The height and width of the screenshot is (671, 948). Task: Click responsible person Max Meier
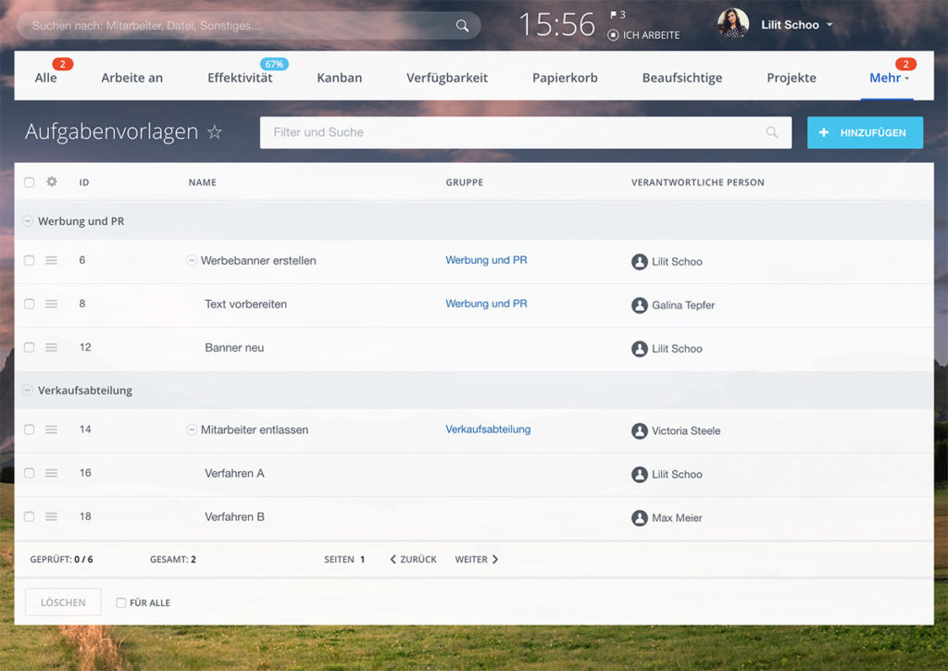(677, 518)
